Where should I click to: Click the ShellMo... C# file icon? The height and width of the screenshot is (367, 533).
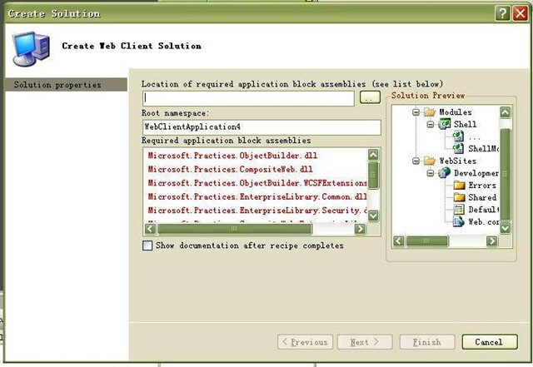458,148
